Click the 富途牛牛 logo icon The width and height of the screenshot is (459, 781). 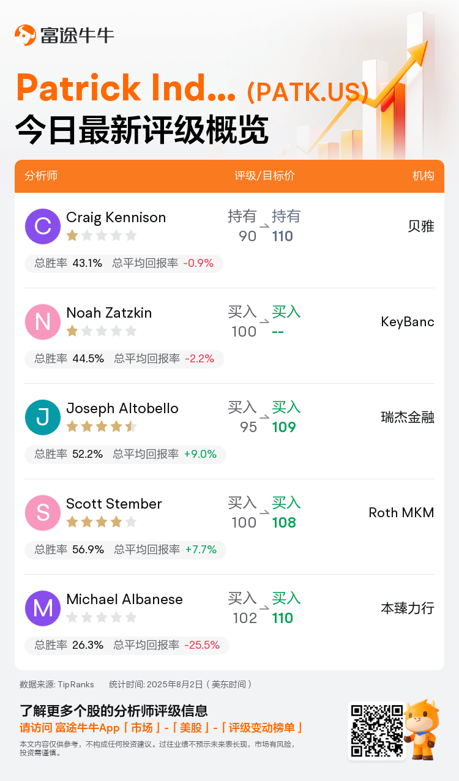25,35
